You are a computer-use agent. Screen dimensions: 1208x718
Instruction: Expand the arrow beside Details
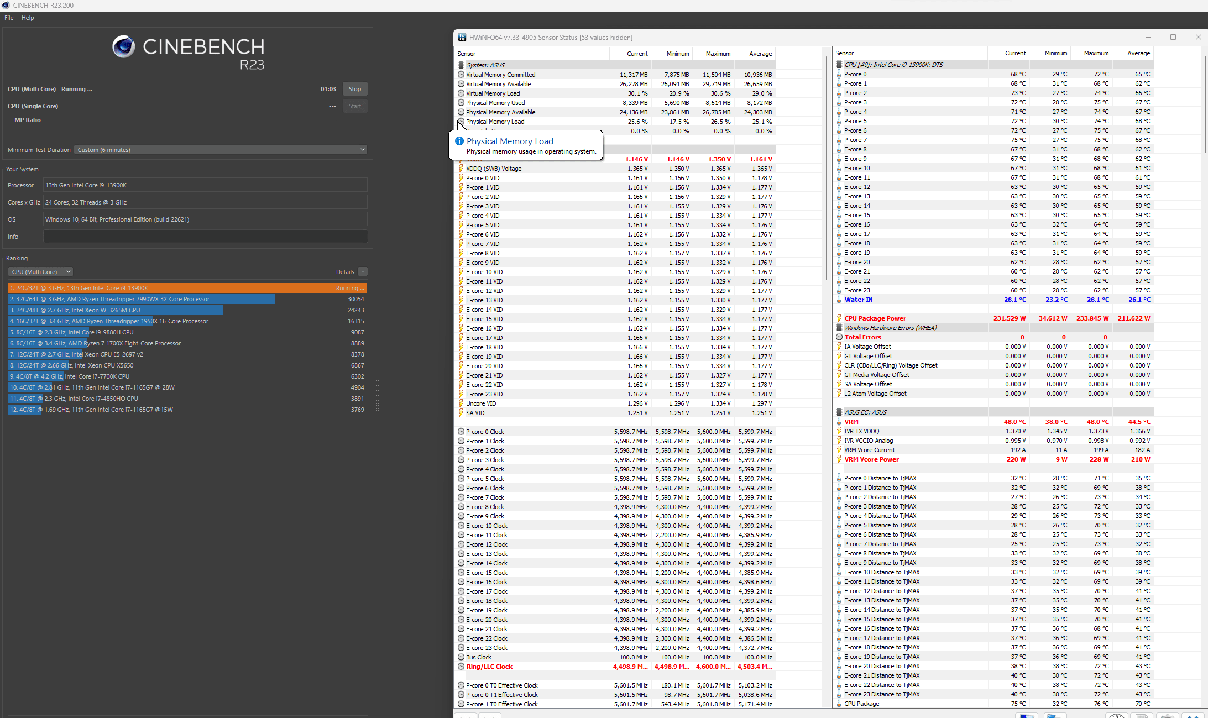point(363,272)
